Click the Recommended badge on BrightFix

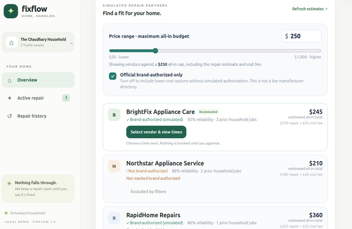click(208, 112)
